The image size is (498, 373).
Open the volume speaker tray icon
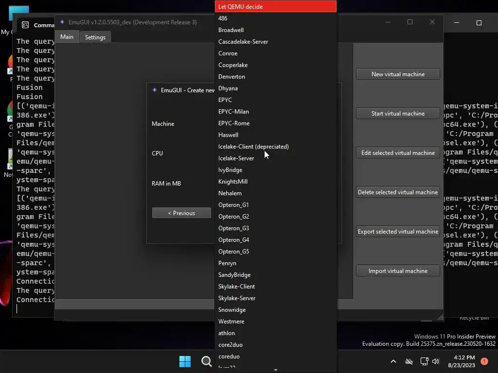coord(436,361)
